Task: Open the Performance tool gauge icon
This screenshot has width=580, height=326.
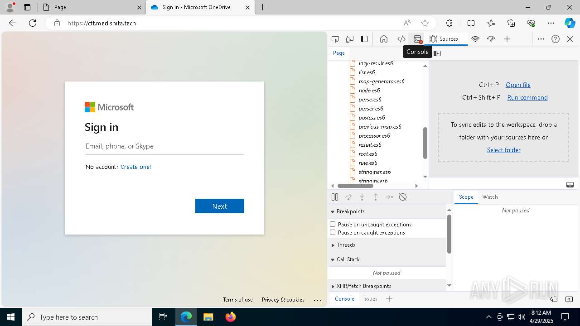Action: tap(491, 39)
